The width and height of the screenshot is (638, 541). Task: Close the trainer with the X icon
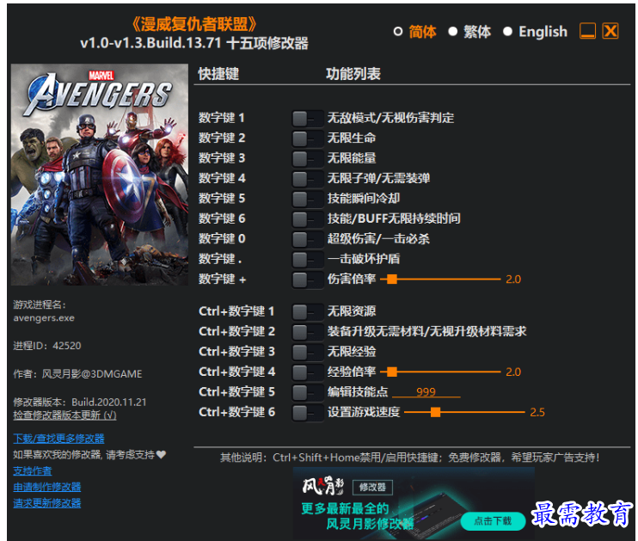(610, 31)
